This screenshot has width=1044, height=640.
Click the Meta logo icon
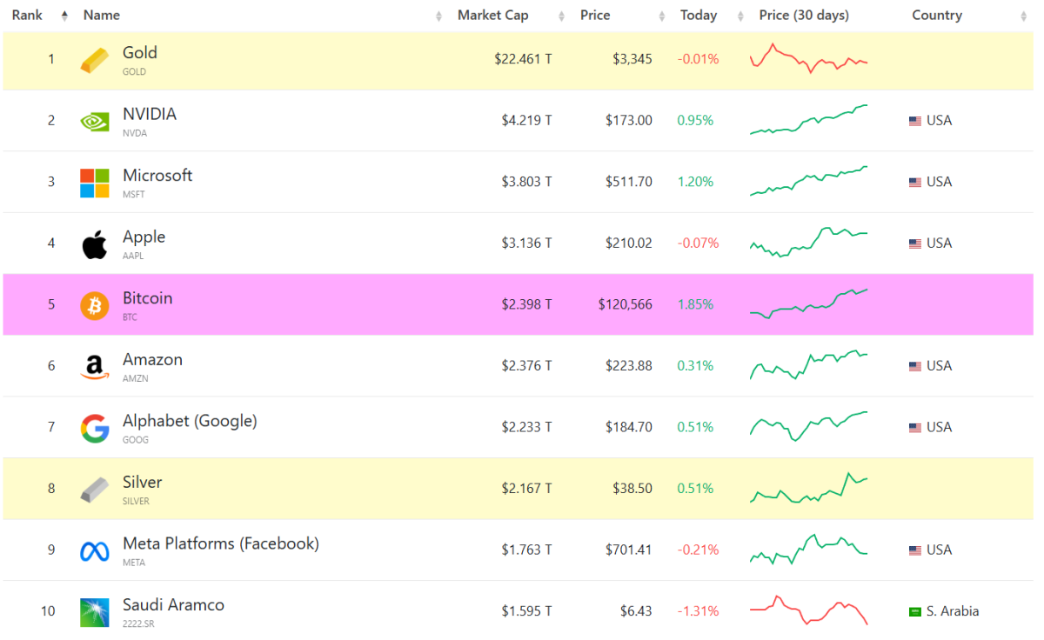pyautogui.click(x=95, y=551)
